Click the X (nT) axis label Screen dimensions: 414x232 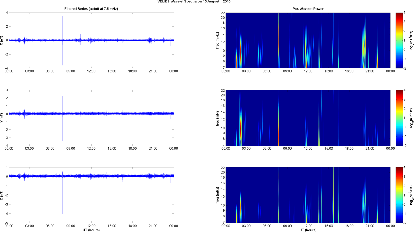tap(2, 40)
